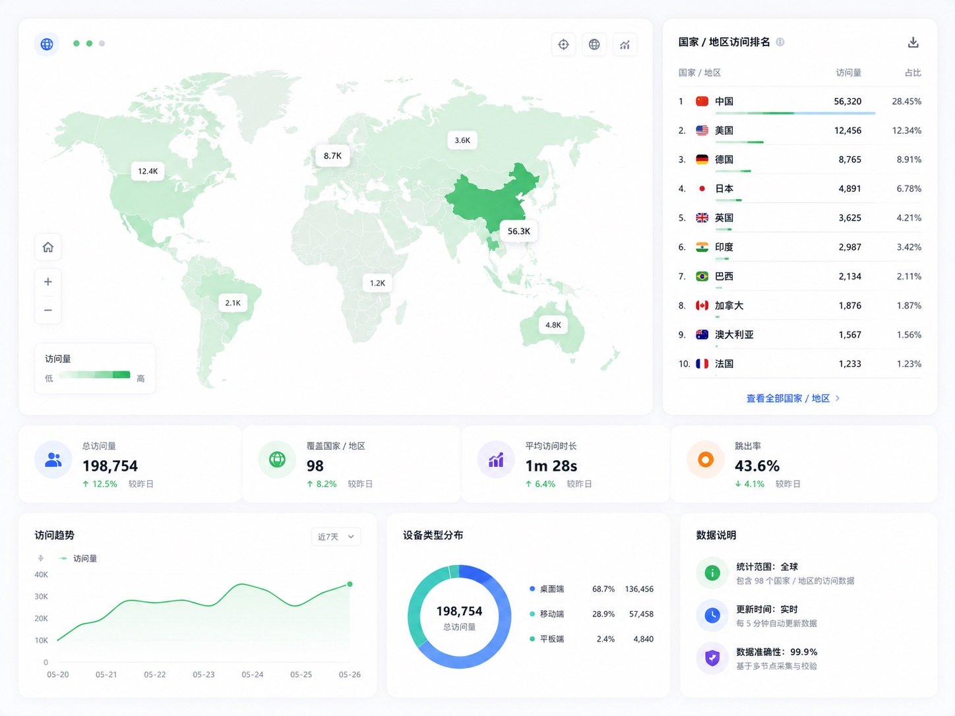Toggle the 访问量 series in trend legend
Viewport: 955px width, 716px height.
click(78, 558)
